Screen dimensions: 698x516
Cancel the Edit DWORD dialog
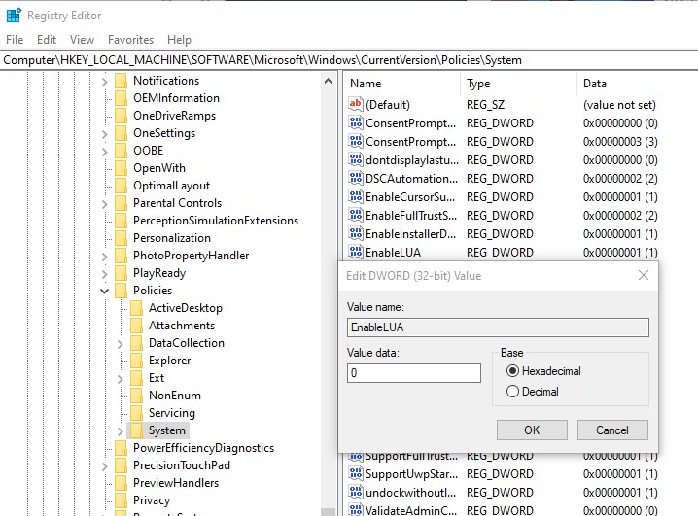tap(612, 430)
